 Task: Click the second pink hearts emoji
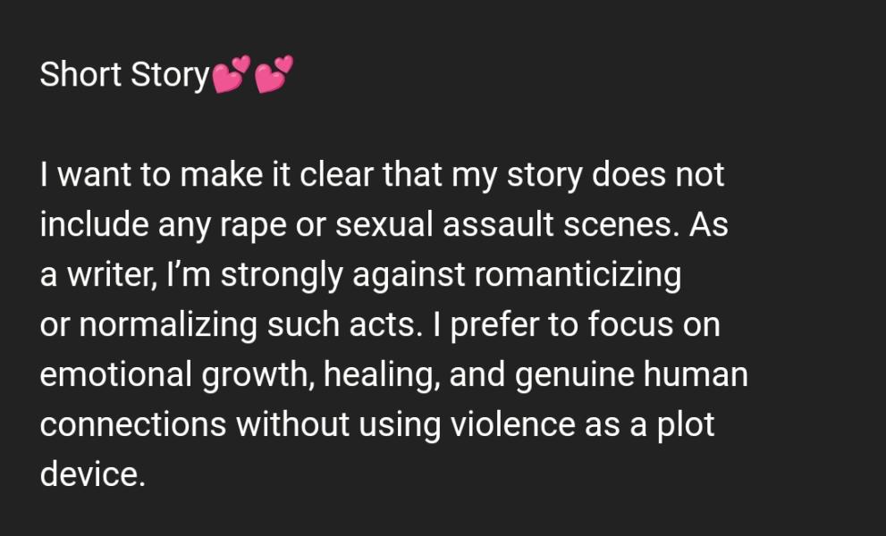point(274,76)
